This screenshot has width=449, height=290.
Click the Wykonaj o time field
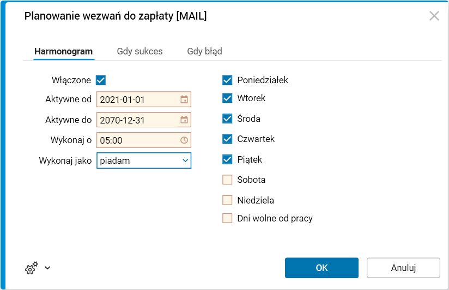pos(136,140)
